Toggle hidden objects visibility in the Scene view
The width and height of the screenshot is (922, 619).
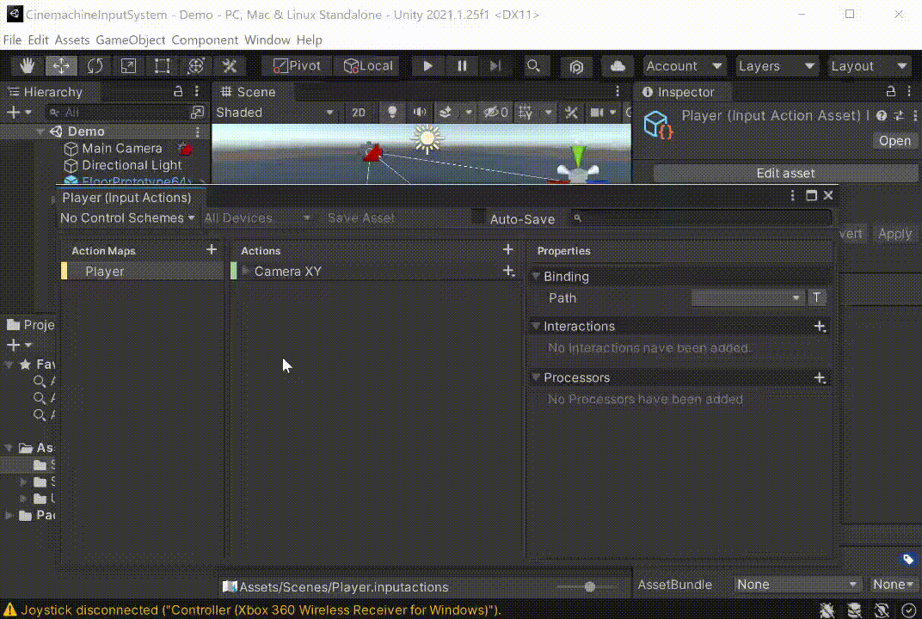[495, 113]
